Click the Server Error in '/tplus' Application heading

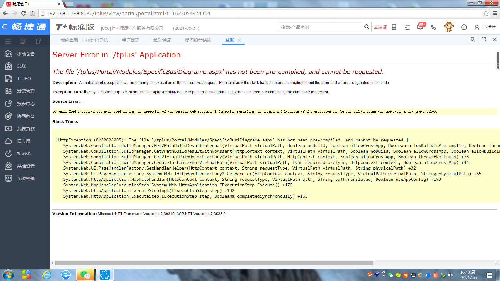(x=118, y=55)
